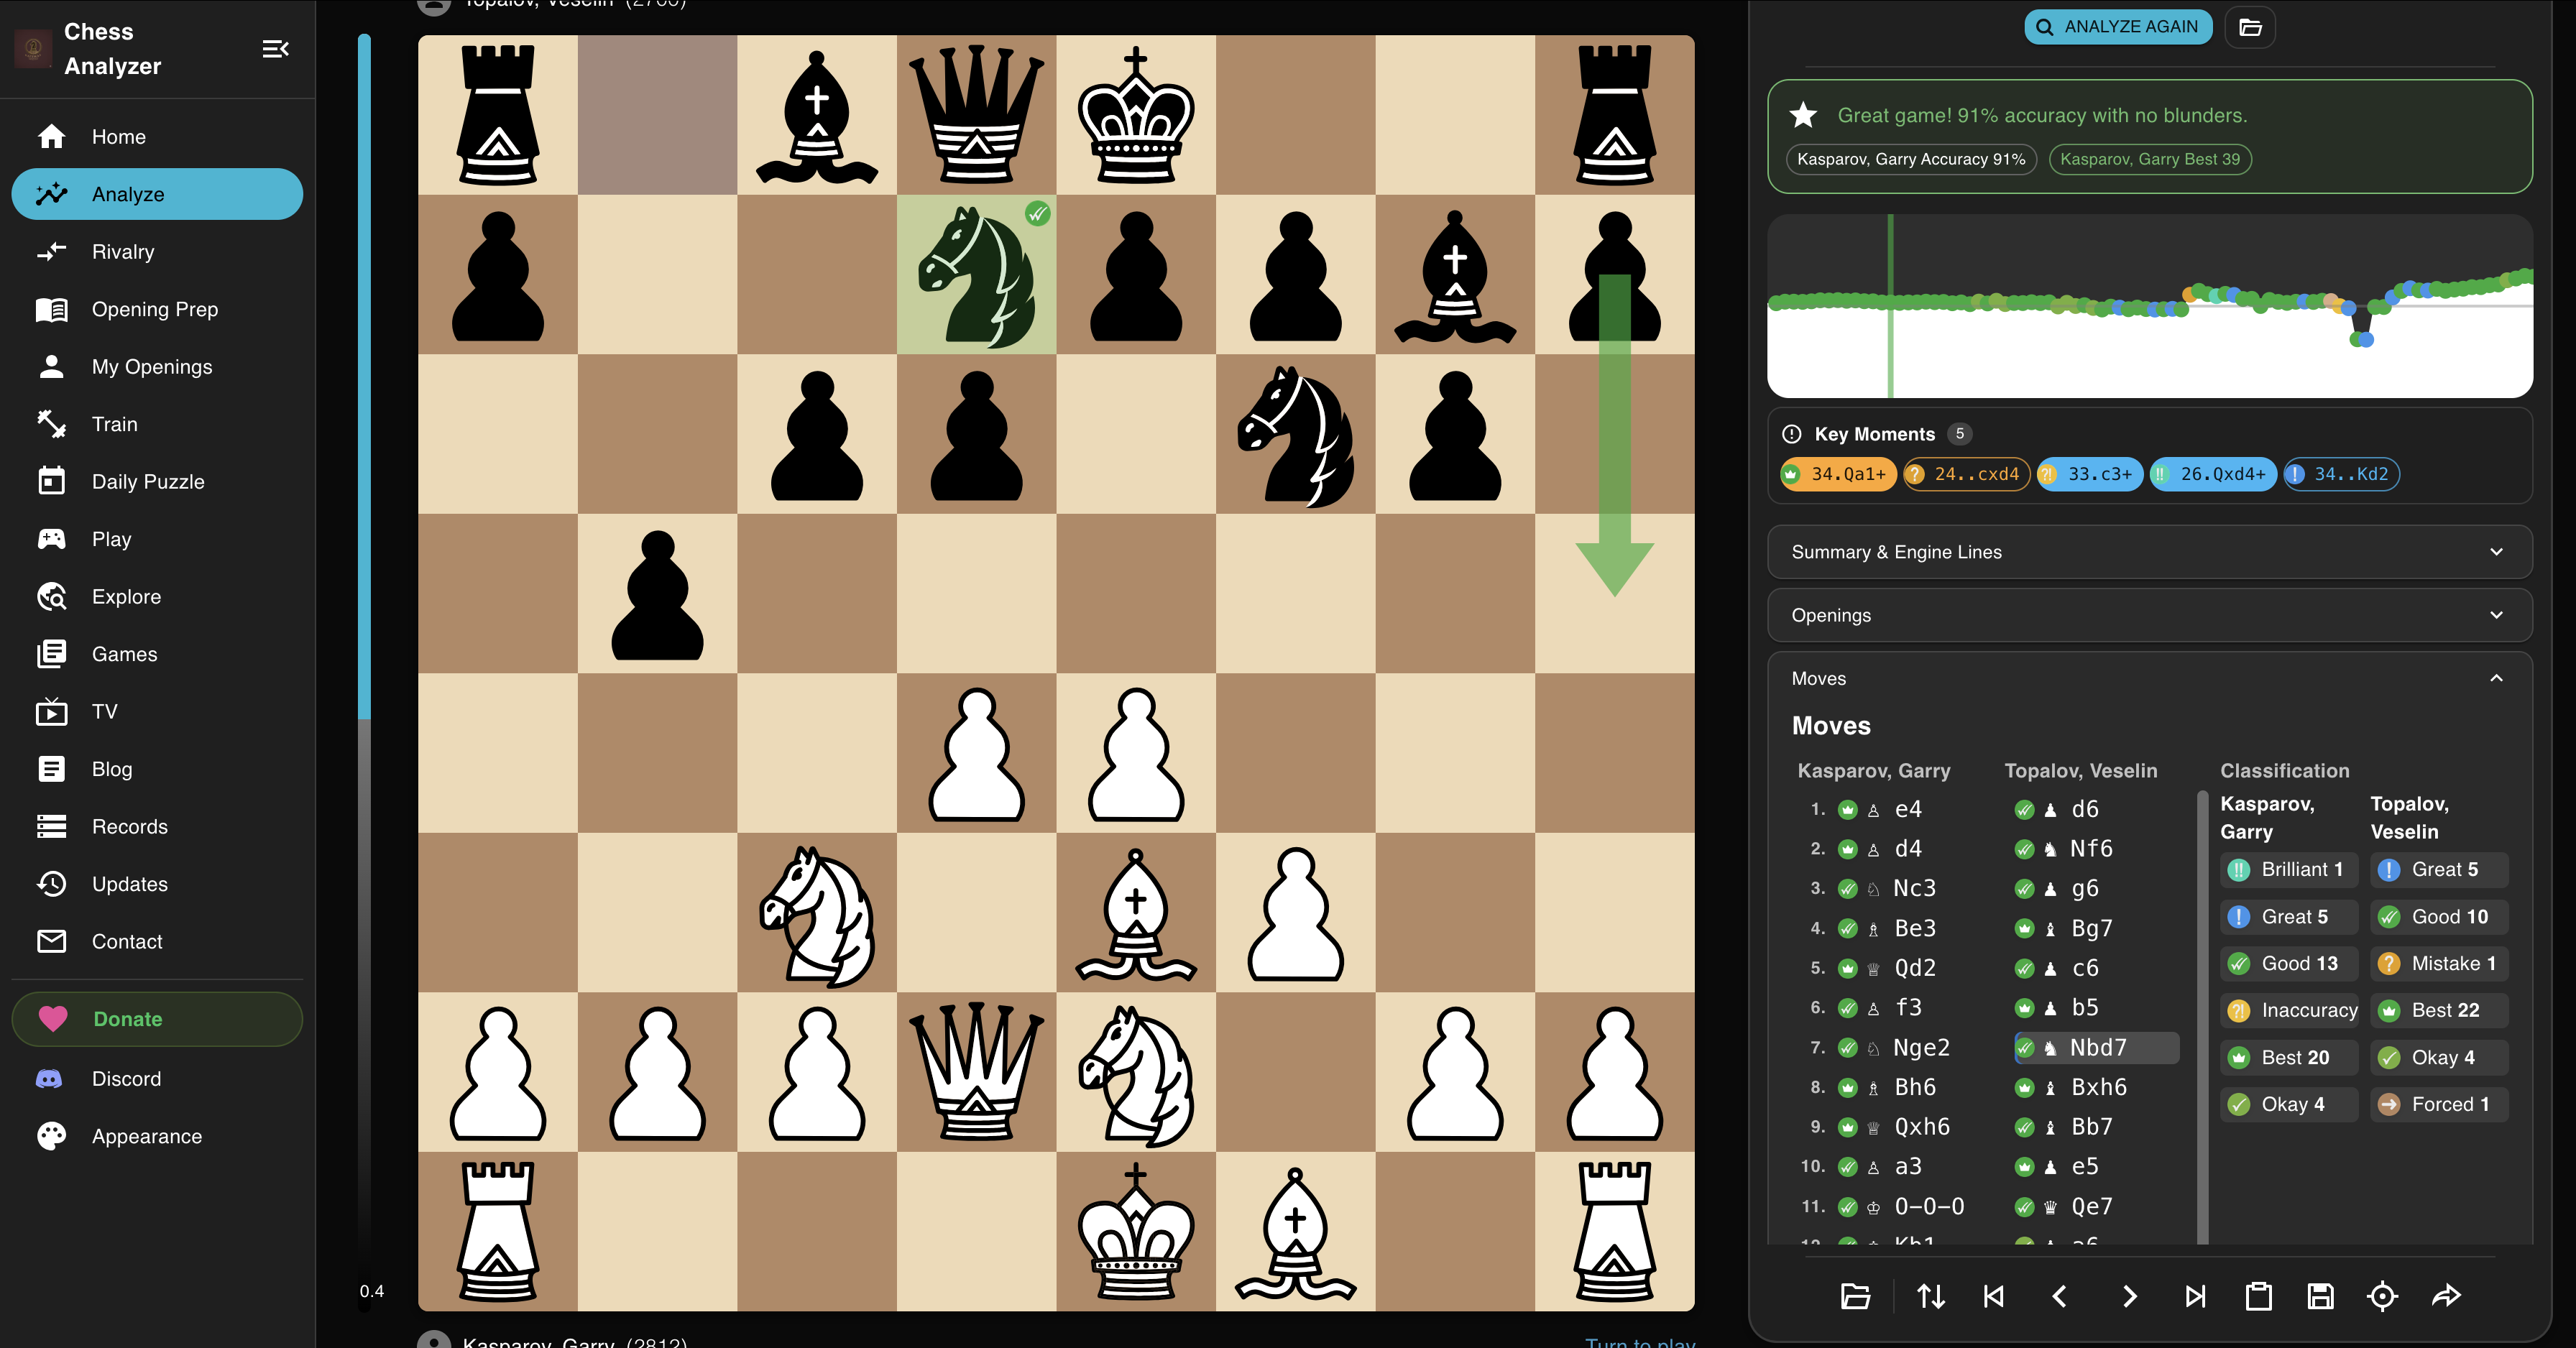Click the ANALYZE AGAIN button
Viewport: 2576px width, 1348px height.
pos(2117,26)
